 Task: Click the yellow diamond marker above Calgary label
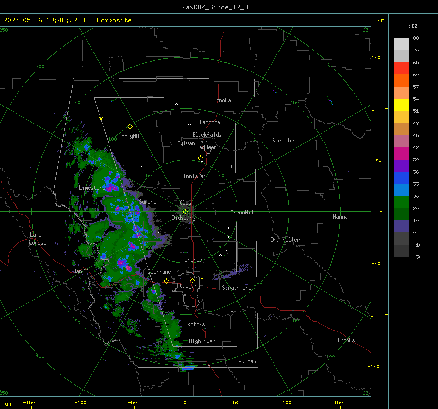[192, 280]
